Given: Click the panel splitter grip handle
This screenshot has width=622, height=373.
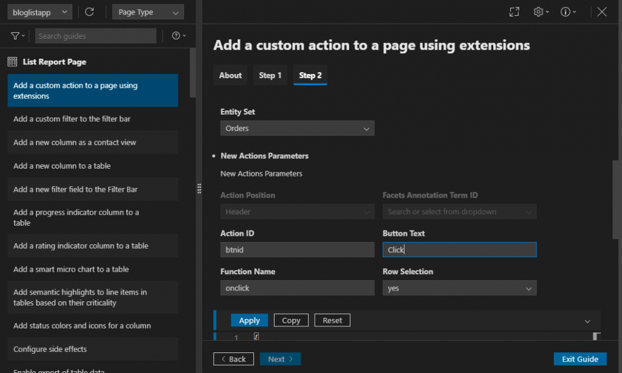Looking at the screenshot, I should [199, 189].
